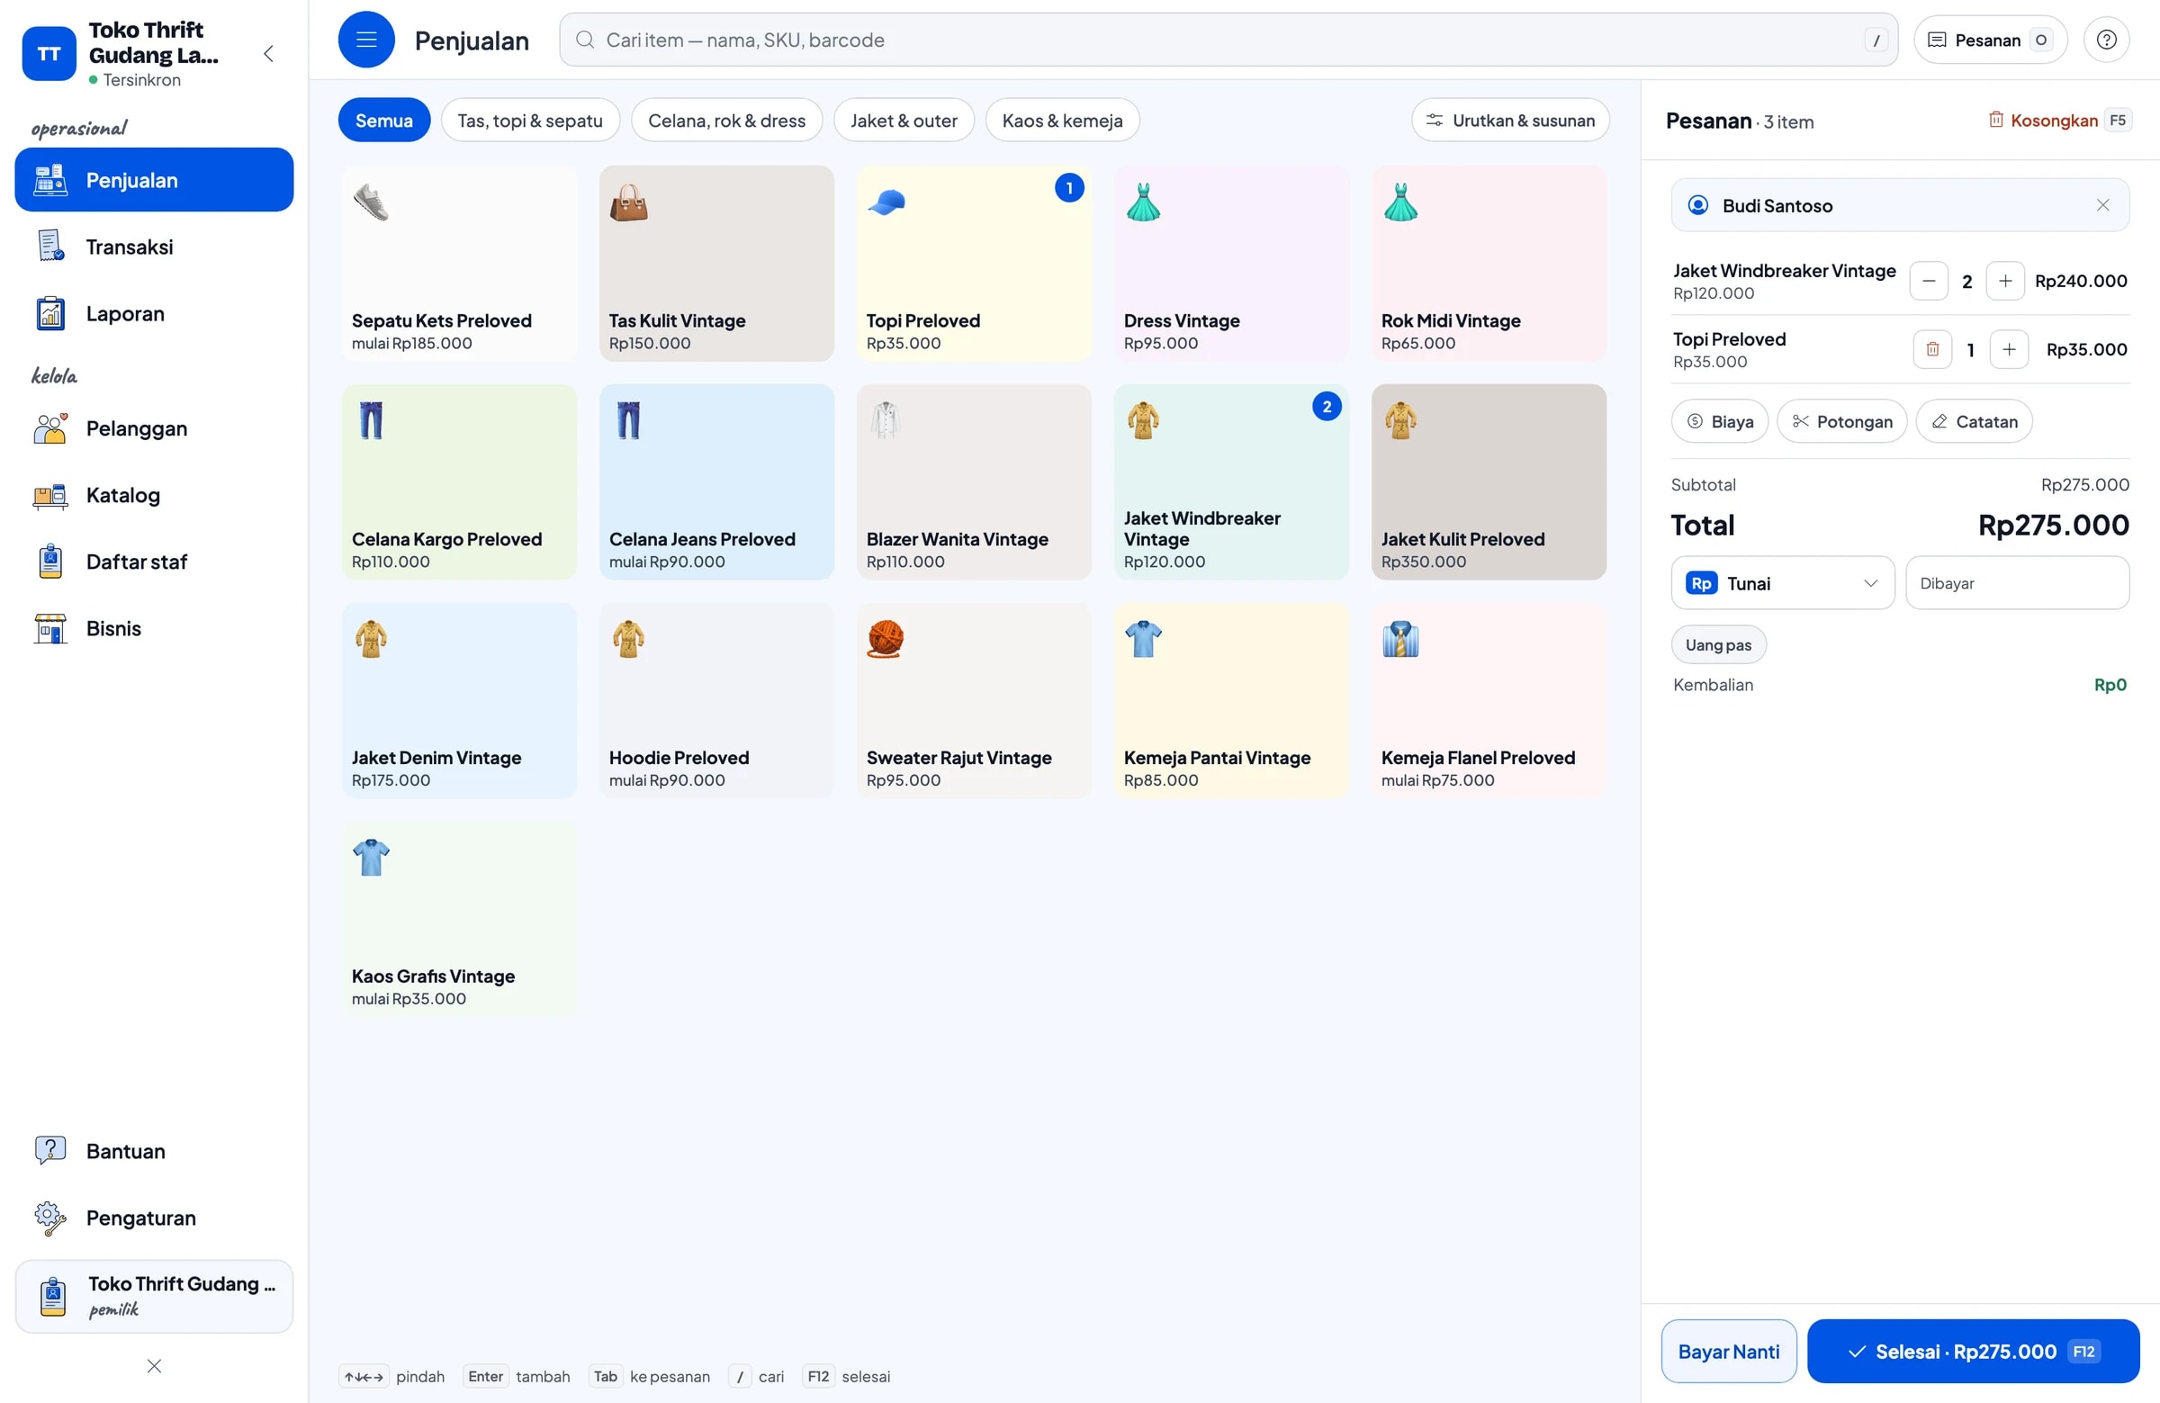Filter by Celana, rok & dress
Image resolution: width=2160 pixels, height=1403 pixels.
click(727, 120)
